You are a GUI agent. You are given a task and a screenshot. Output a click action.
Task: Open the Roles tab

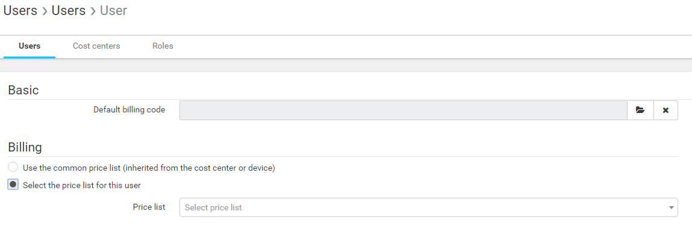point(163,46)
